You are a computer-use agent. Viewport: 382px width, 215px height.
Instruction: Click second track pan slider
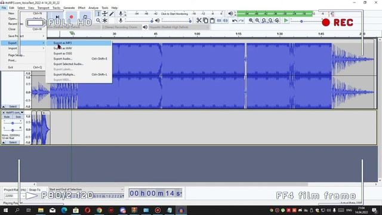[x=13, y=130]
